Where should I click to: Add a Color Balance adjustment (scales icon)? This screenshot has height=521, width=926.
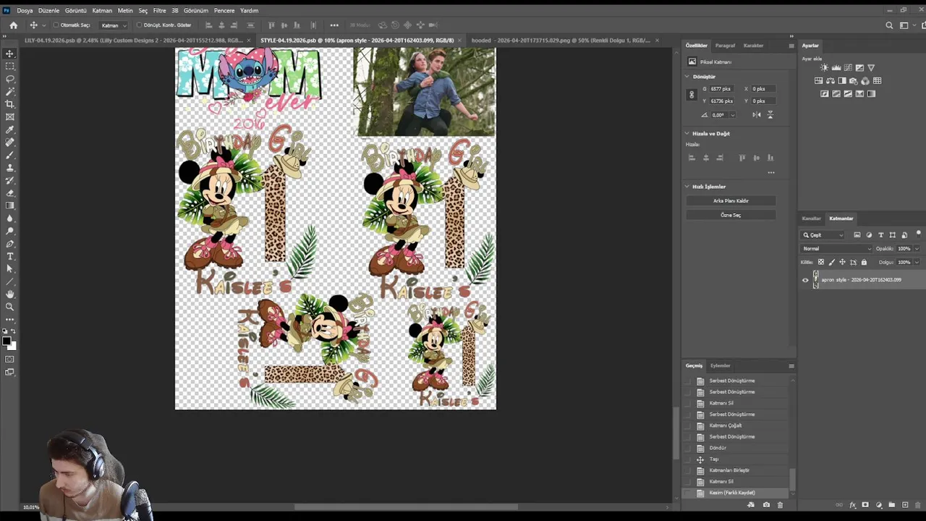831,81
